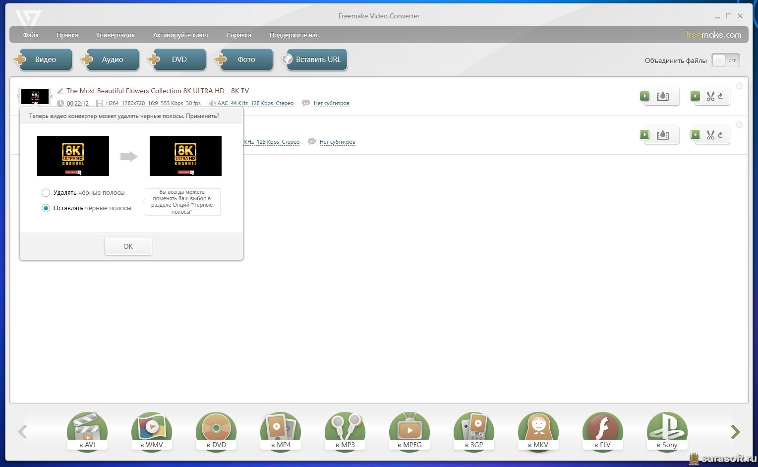
Task: Choose the 'в AVI' output format
Action: click(x=87, y=431)
